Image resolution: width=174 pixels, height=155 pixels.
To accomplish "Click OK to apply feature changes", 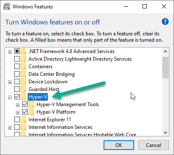I will click(x=119, y=145).
